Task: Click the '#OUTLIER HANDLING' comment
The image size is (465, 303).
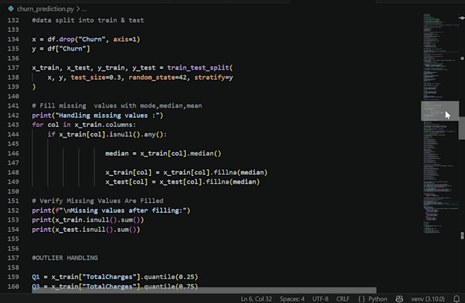Action: (65, 258)
